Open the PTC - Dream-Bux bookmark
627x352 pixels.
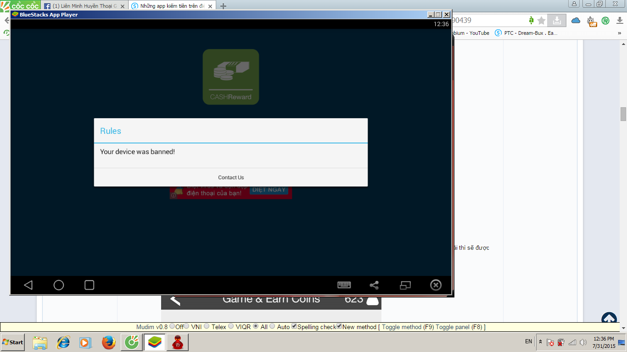point(526,33)
